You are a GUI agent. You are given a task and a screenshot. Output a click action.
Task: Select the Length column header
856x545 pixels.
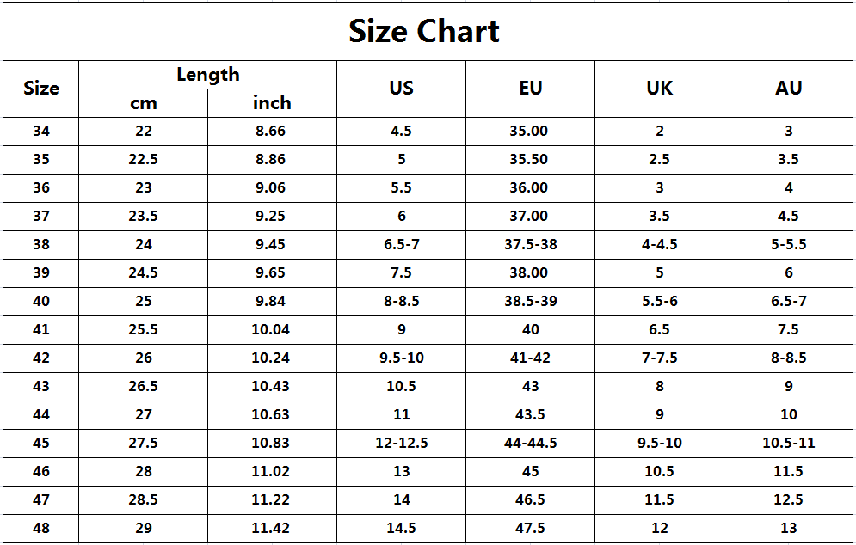tap(207, 75)
